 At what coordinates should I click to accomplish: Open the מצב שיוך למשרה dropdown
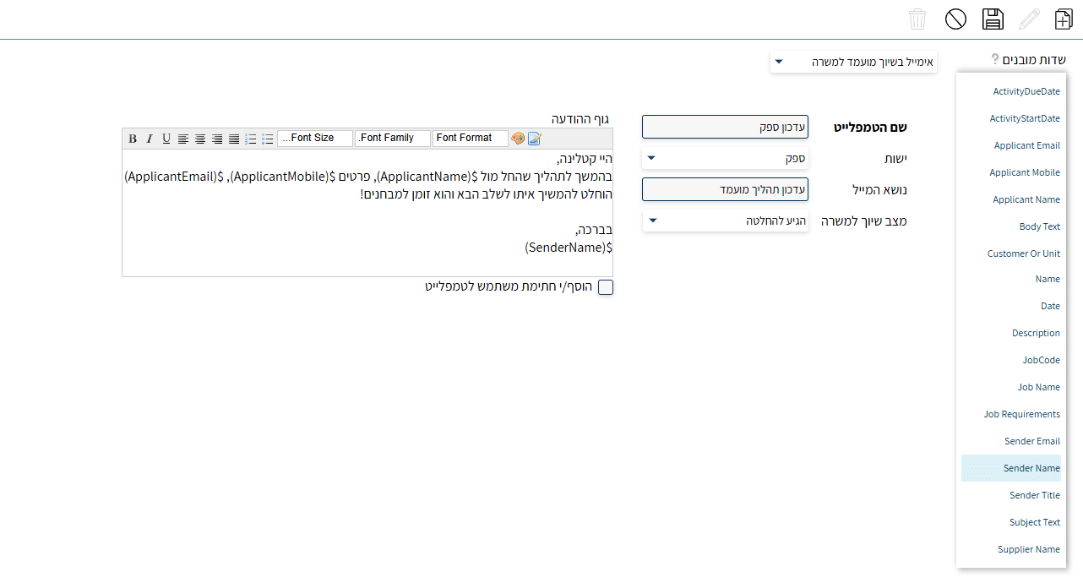(x=725, y=221)
